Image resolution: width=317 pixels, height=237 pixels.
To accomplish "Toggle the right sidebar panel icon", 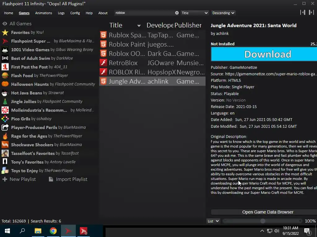I will coord(311,12).
